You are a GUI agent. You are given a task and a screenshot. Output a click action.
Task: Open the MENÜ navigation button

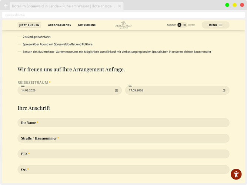215,25
